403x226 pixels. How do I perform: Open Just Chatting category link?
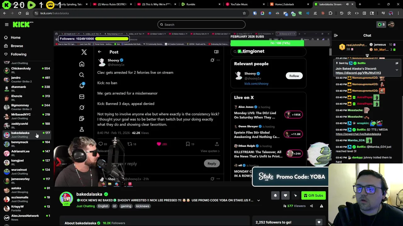[x=85, y=206]
